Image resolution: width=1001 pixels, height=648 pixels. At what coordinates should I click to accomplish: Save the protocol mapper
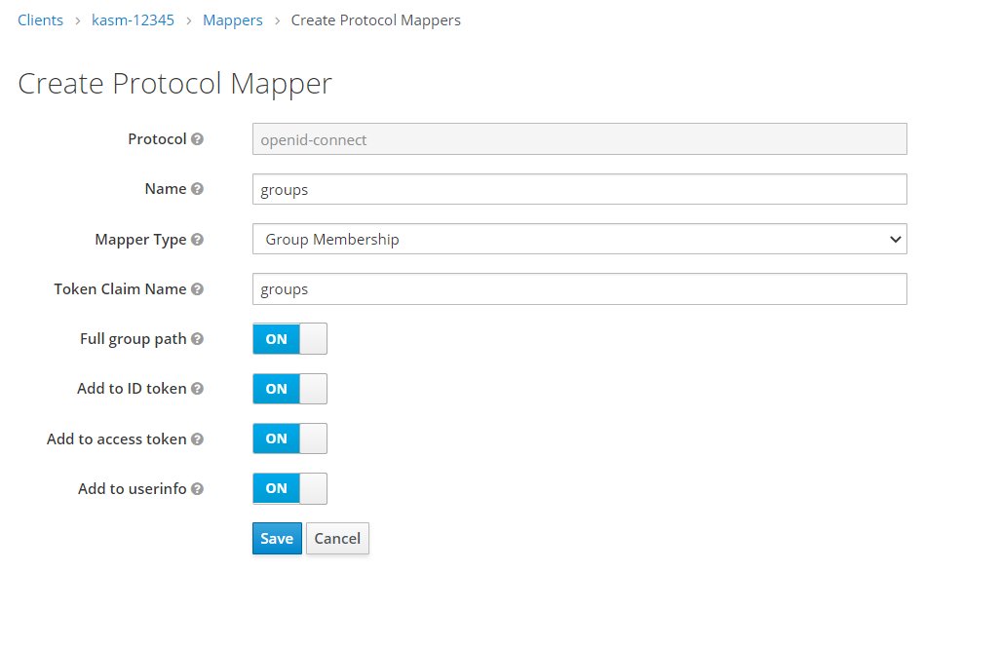[x=277, y=538]
